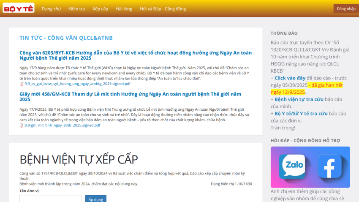Click 'Công văn số 1761/KCB-QLCL&CĐT' description text
Screen dimensions: 359x202
coord(132,176)
